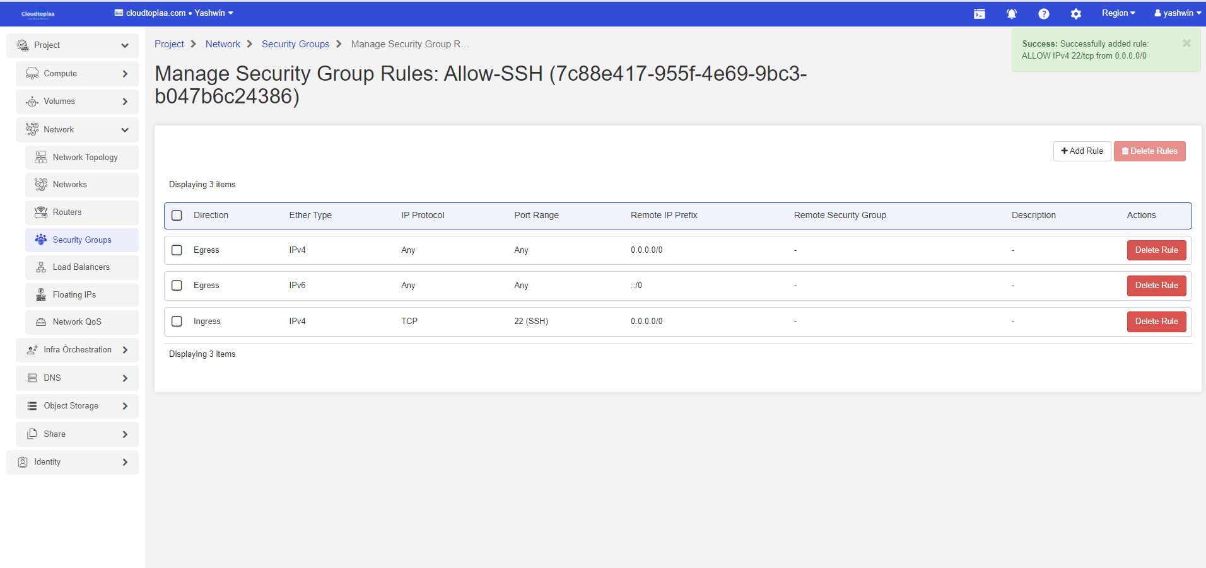
Task: Select the IPv6 Egress rule checkbox
Action: tap(177, 286)
